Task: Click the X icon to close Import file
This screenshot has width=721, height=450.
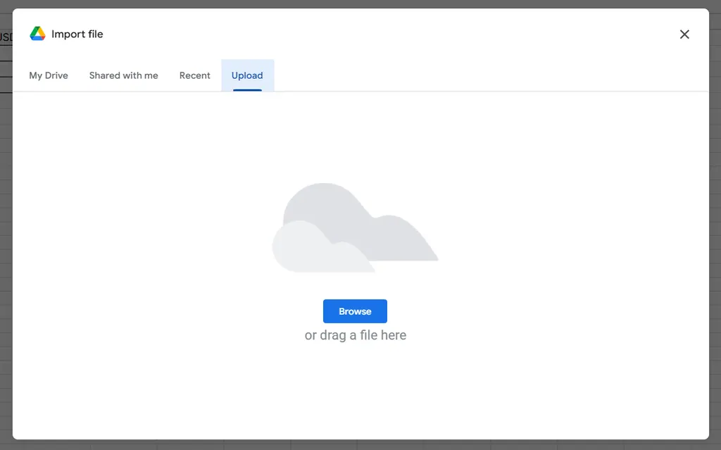Action: (x=684, y=34)
